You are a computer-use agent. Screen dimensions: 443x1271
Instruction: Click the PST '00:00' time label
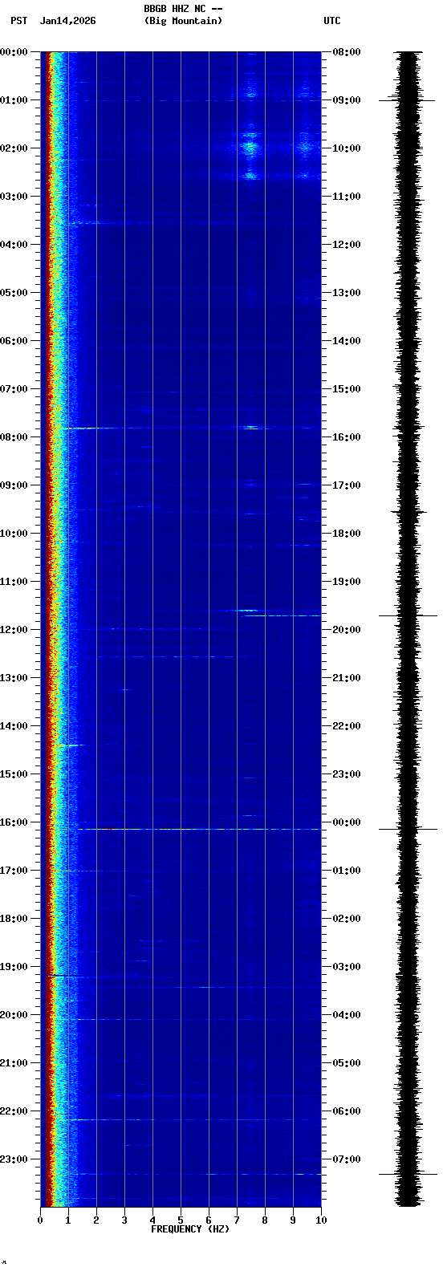click(x=14, y=52)
